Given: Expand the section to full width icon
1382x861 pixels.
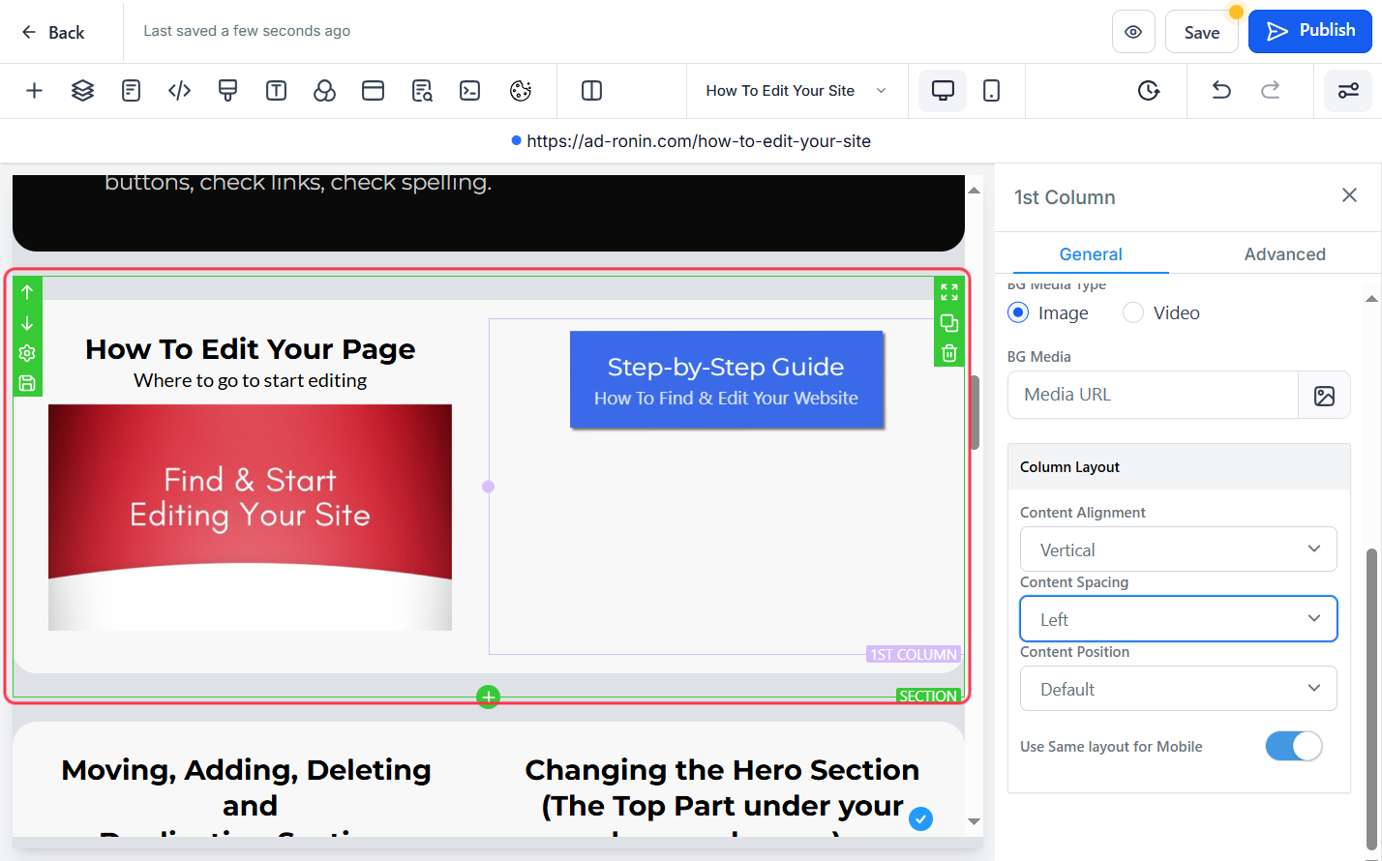Looking at the screenshot, I should pyautogui.click(x=949, y=292).
